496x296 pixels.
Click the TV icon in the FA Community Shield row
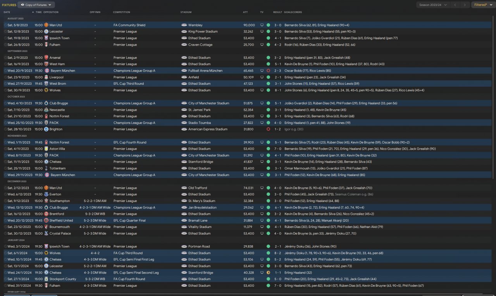[262, 25]
